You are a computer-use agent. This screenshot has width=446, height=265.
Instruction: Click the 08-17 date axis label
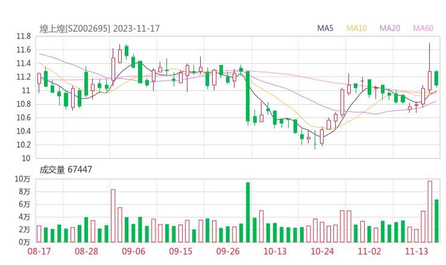39,251
